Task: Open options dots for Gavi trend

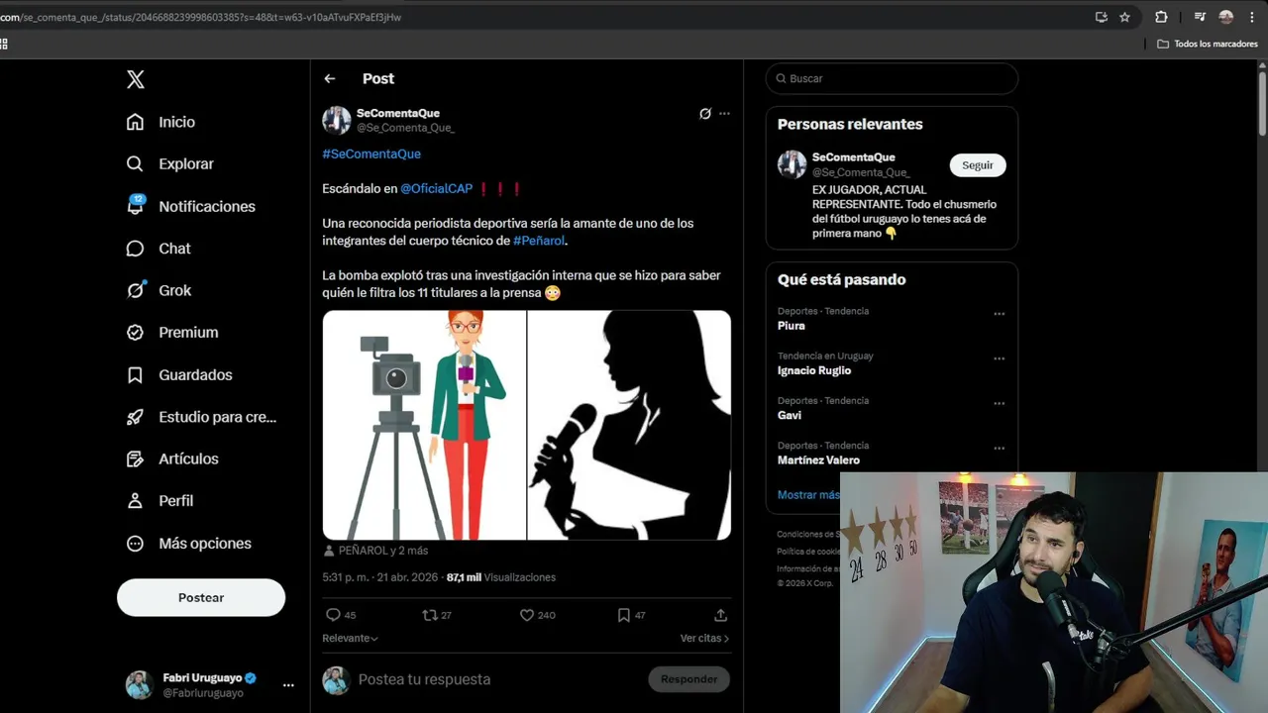Action: (999, 403)
